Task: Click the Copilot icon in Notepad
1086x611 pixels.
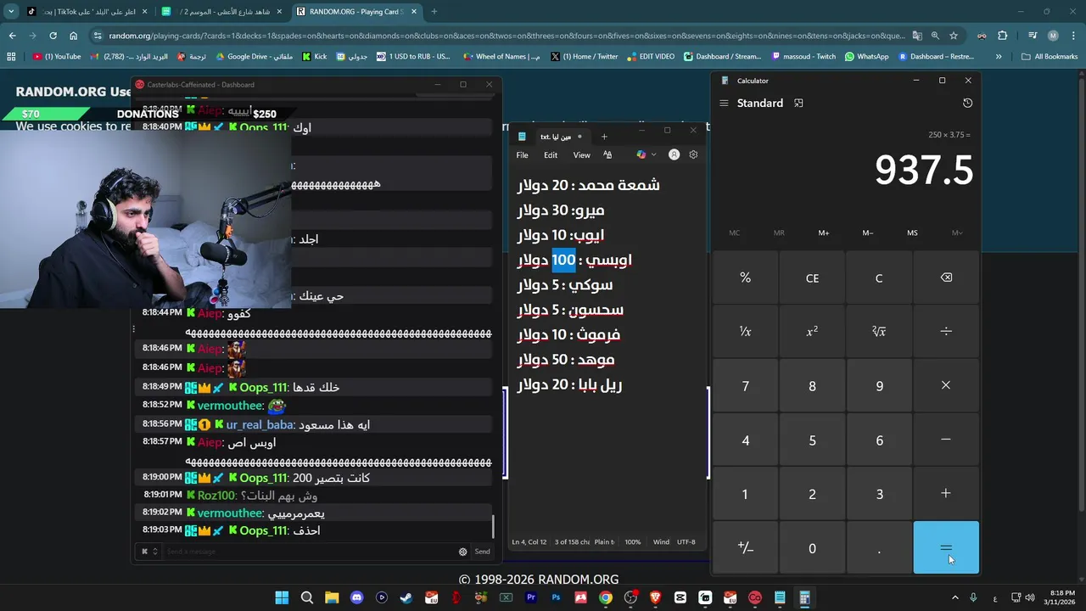Action: pos(641,155)
